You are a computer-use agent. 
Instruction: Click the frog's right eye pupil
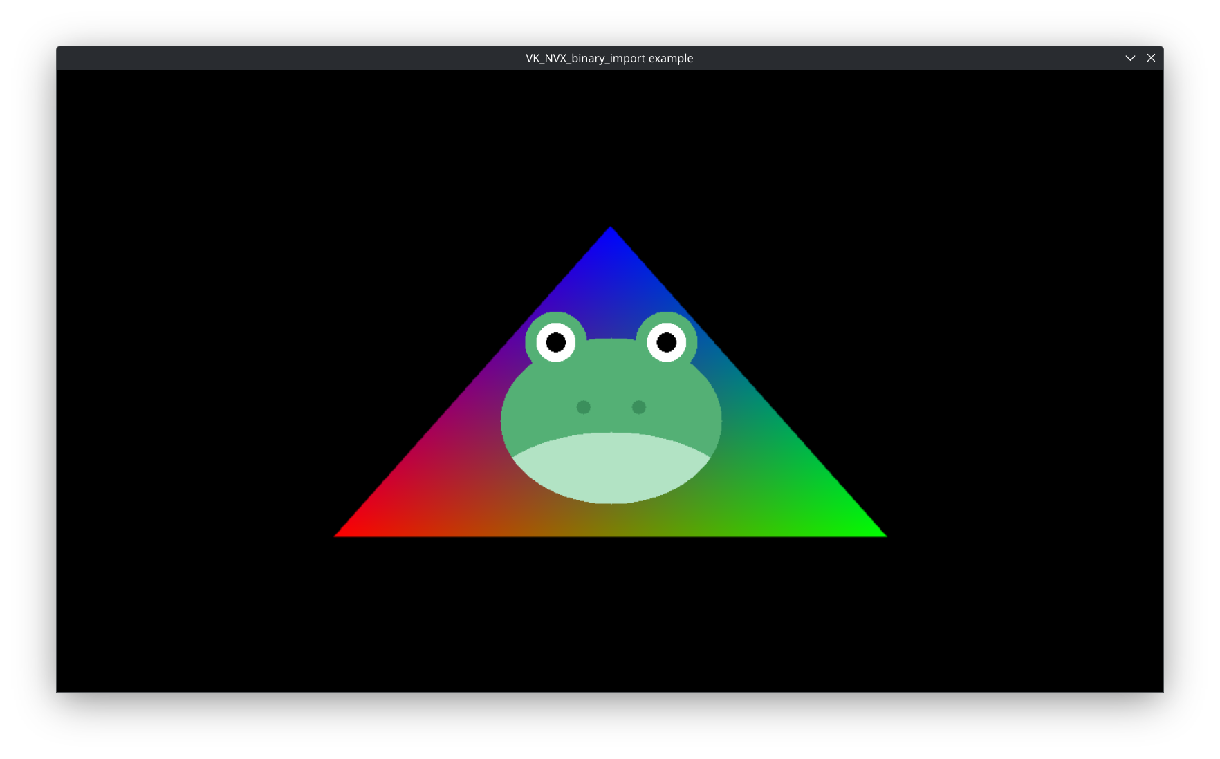(667, 342)
